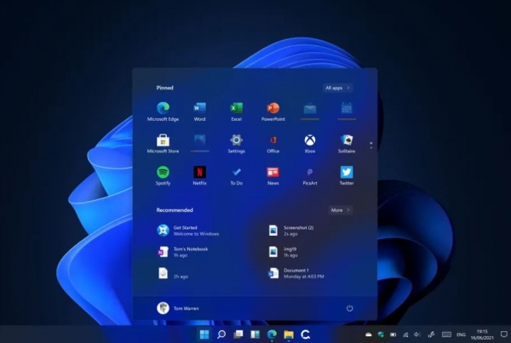Open the unlabeled Calendar pinned app
The height and width of the screenshot is (343, 511).
tap(347, 110)
